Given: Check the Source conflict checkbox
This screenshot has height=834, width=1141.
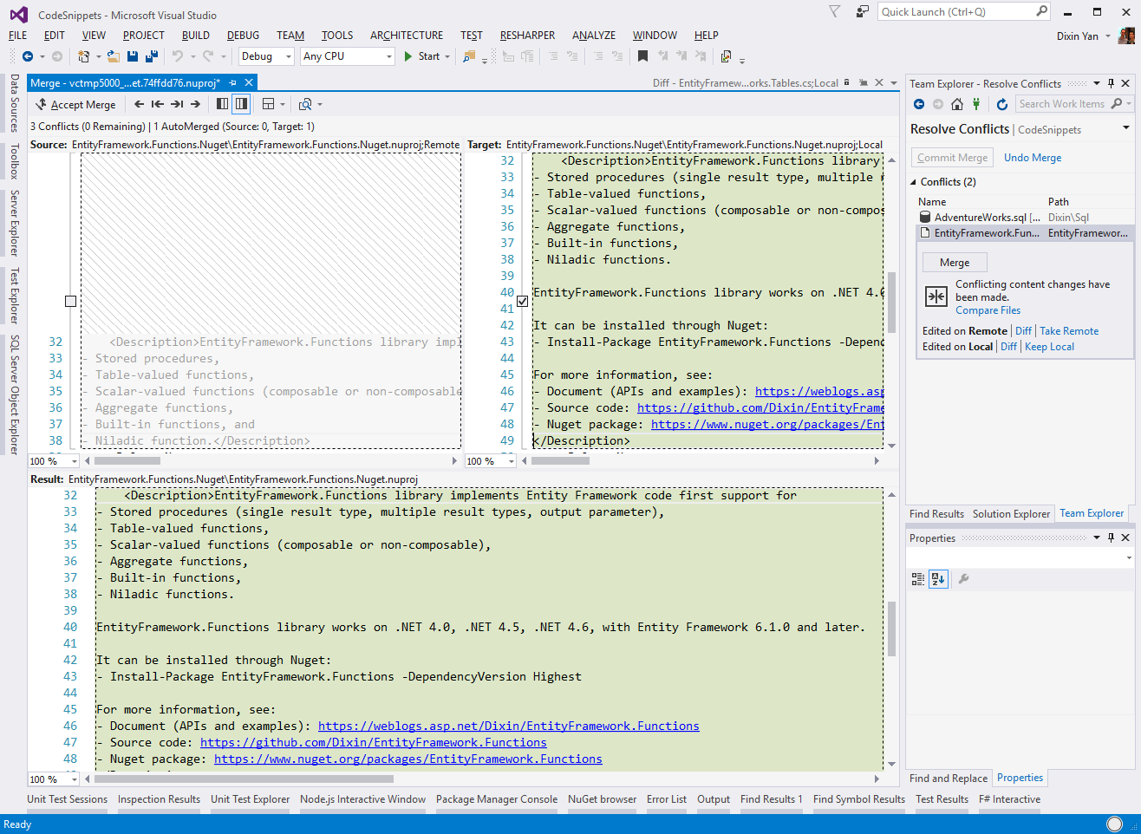Looking at the screenshot, I should pyautogui.click(x=70, y=302).
